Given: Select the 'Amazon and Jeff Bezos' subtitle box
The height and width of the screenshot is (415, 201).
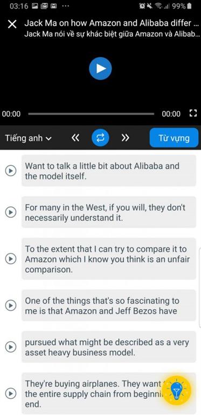Looking at the screenshot, I should [109, 305].
